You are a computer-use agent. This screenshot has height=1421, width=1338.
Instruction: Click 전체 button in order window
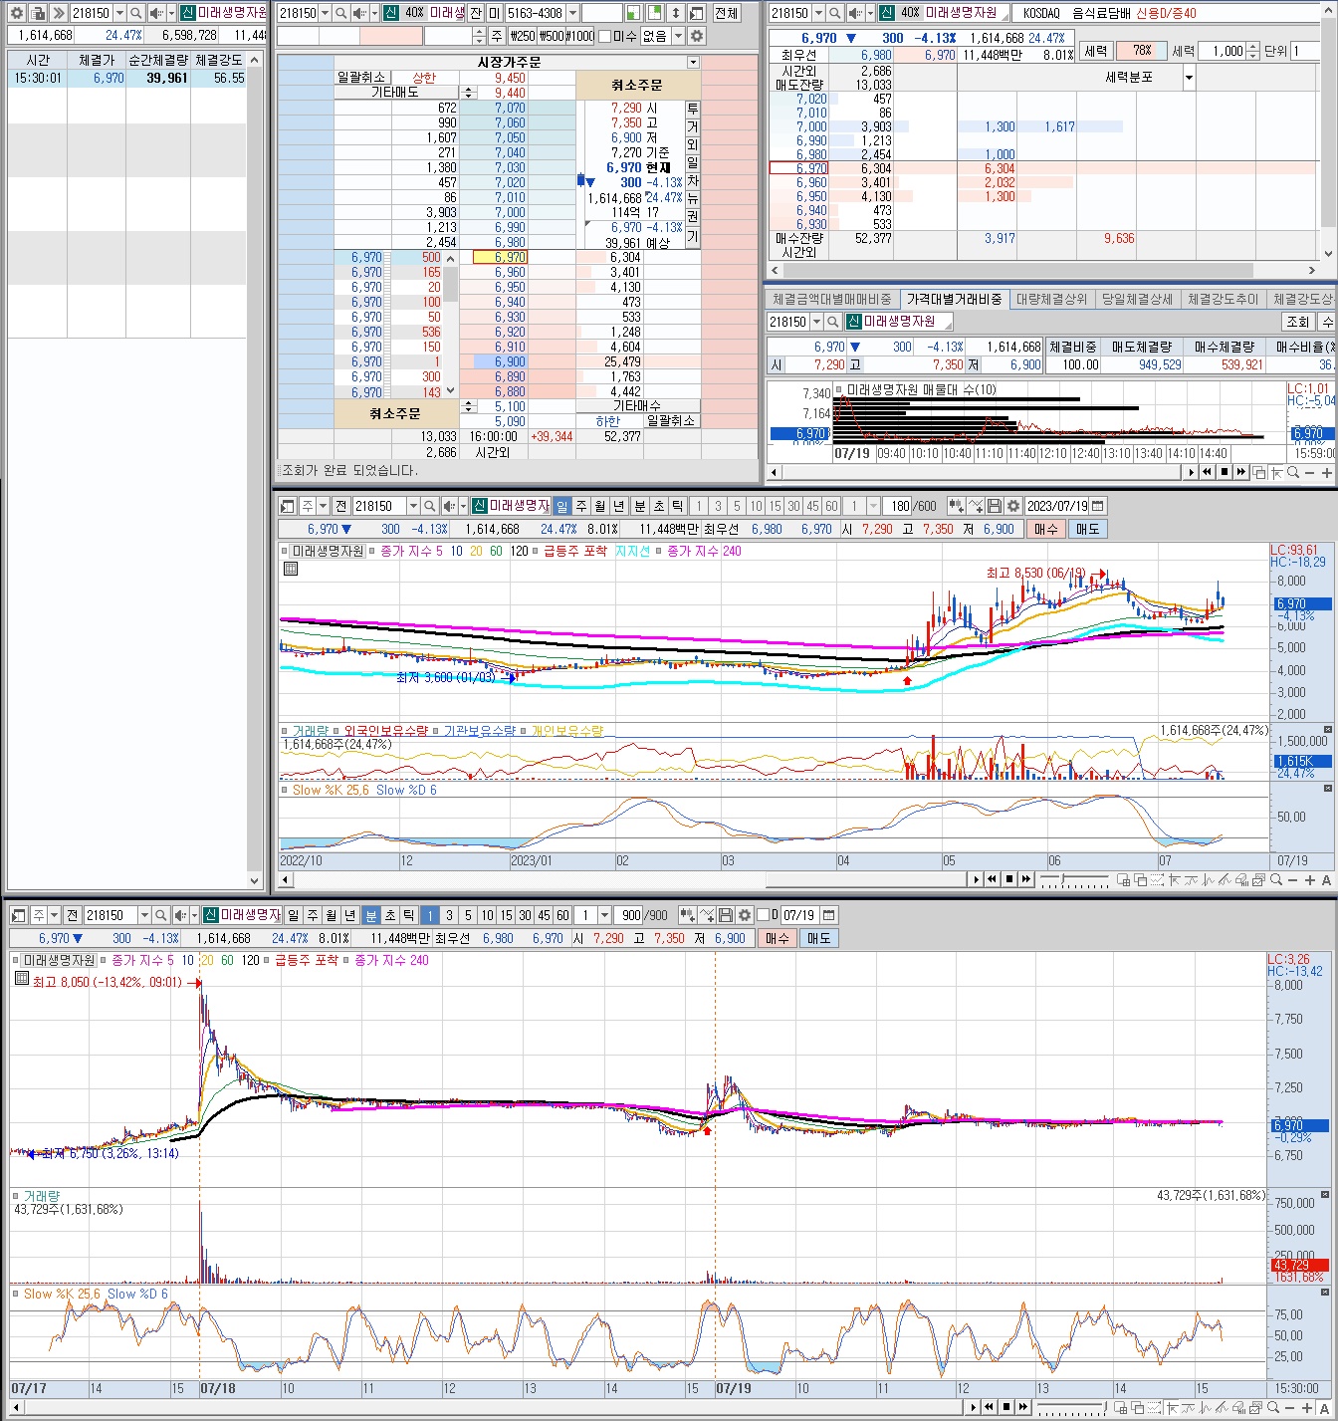click(x=726, y=13)
